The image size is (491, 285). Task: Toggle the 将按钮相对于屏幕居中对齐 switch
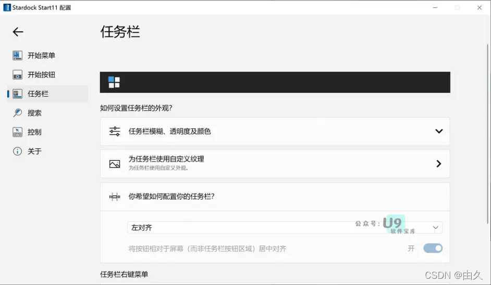click(433, 249)
